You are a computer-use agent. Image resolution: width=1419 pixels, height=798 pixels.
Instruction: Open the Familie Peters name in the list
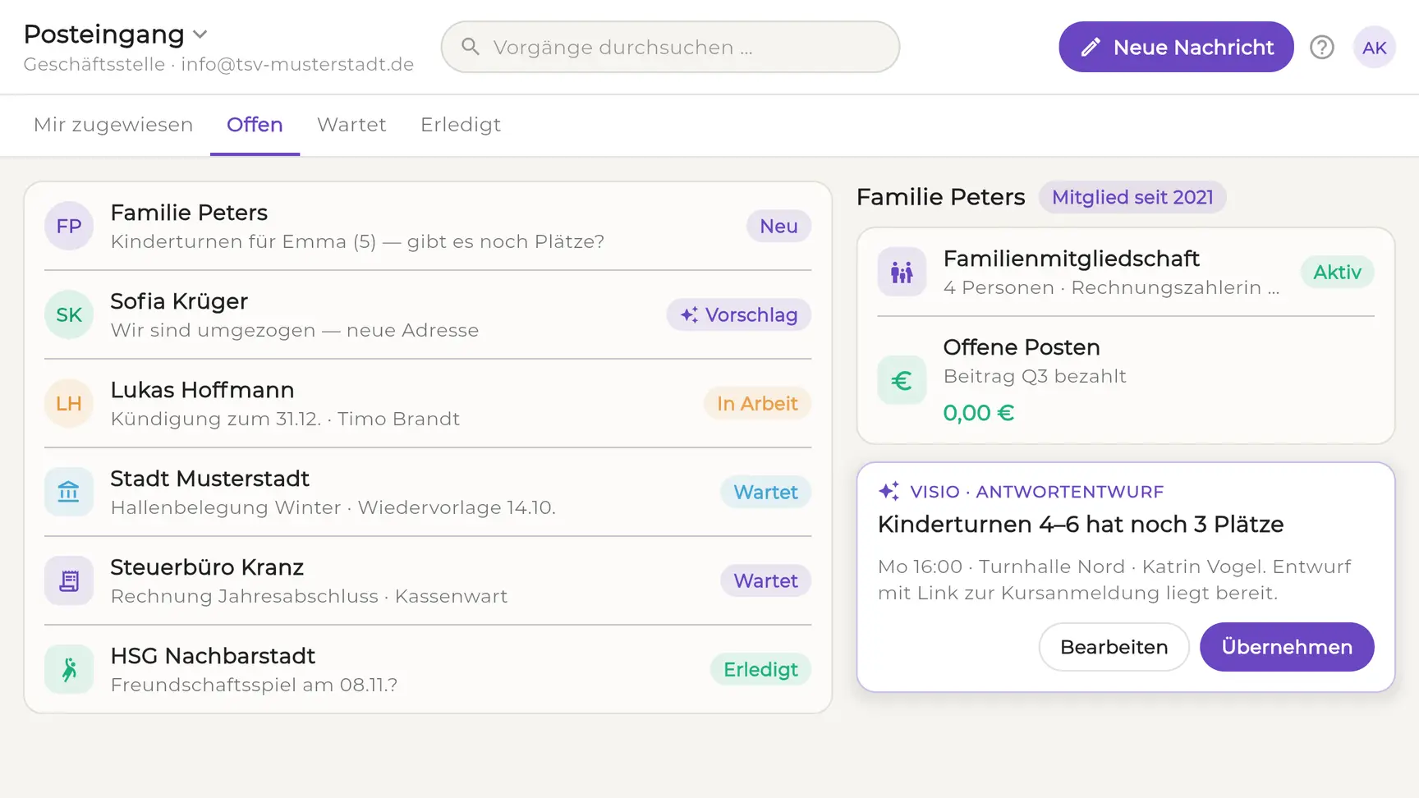[189, 213]
